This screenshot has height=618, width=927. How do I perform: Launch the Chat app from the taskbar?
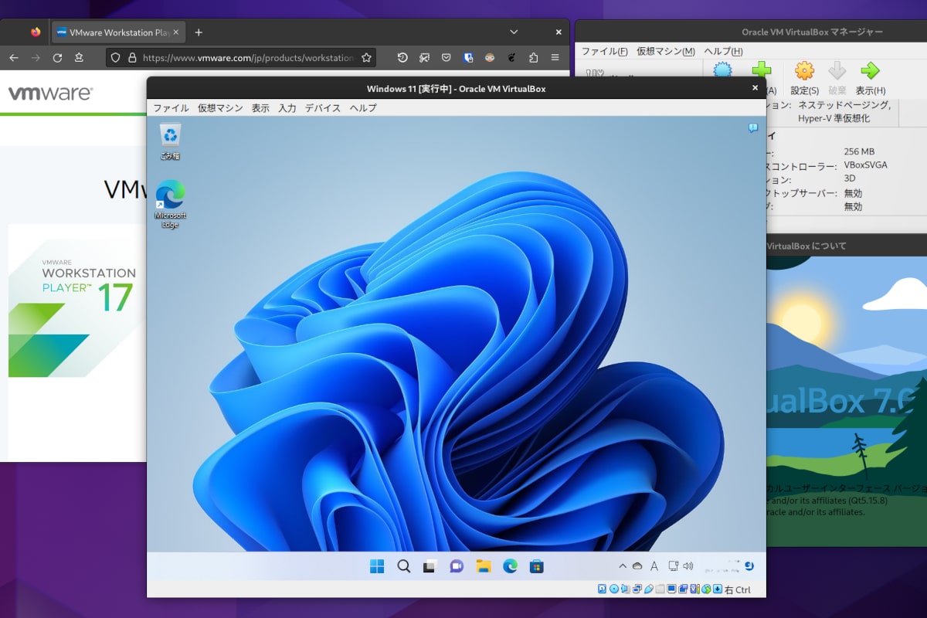coord(457,566)
